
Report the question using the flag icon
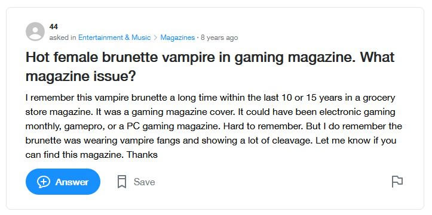397,182
